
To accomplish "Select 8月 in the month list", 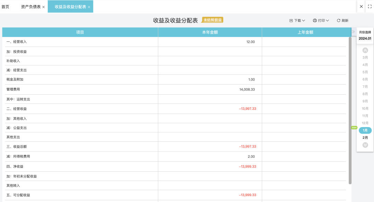I will tap(365, 94).
